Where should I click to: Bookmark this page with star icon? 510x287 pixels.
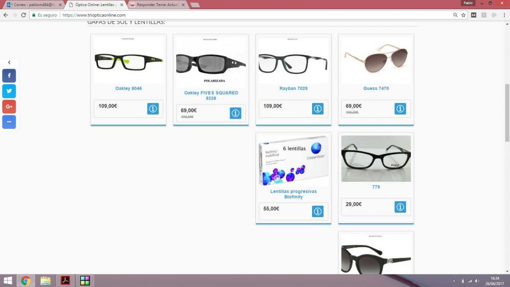(464, 15)
